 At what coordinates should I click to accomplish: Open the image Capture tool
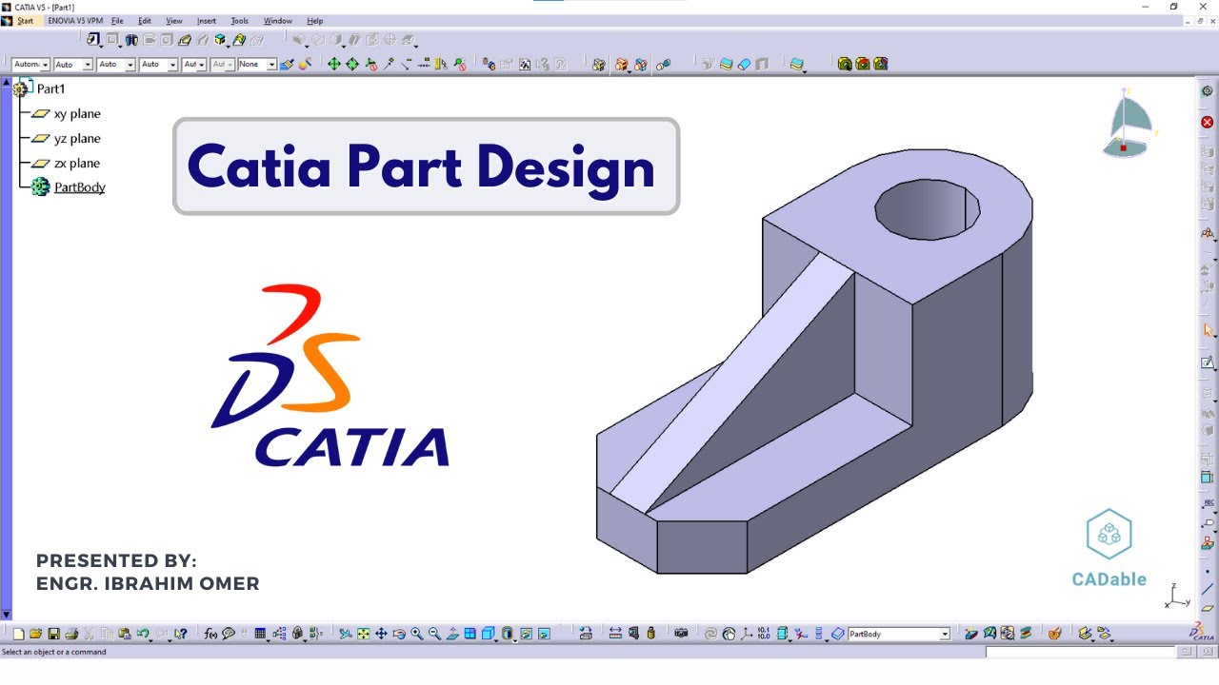coord(584,634)
